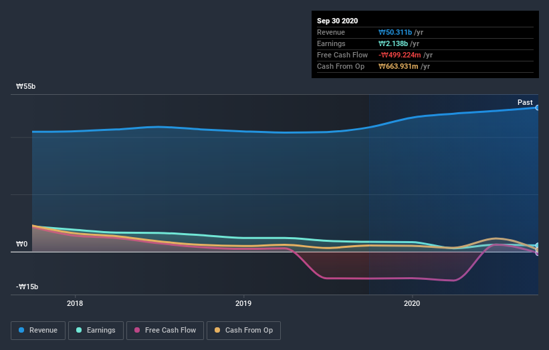This screenshot has width=549, height=350.
Task: Click the 2018 x-axis label
Action: [75, 303]
